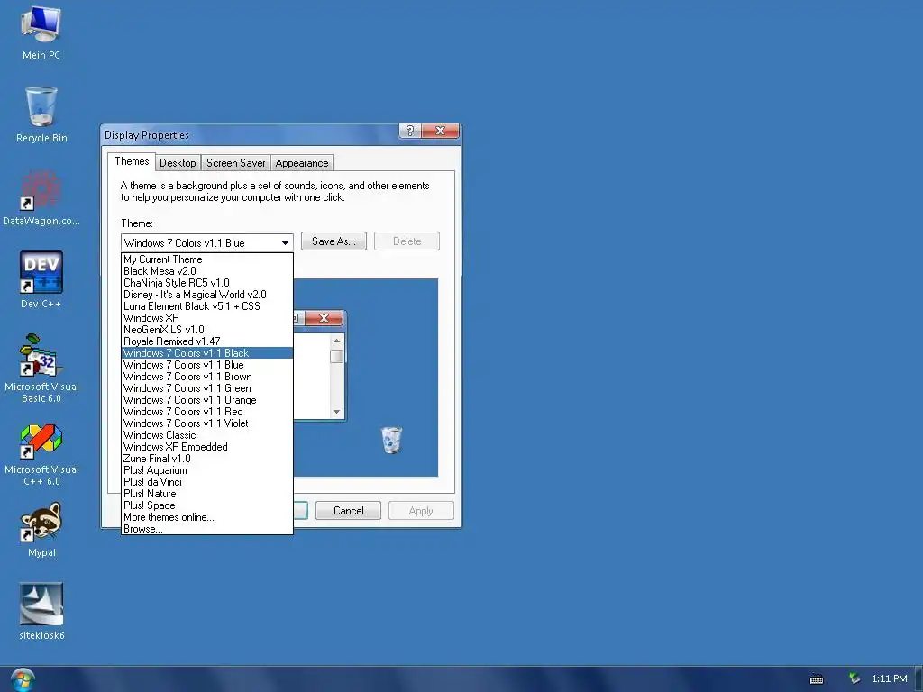The image size is (923, 692).
Task: Click the red close button in preview window
Action: click(x=324, y=318)
